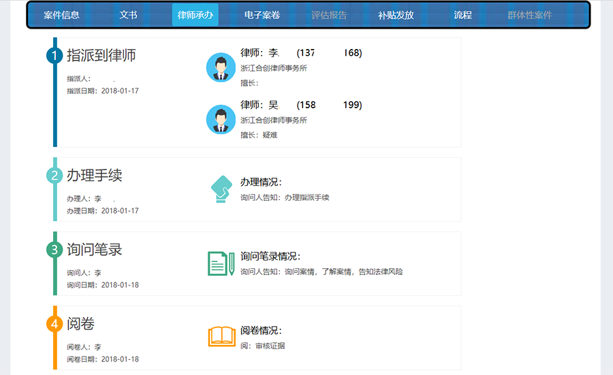The image size is (613, 375).
Task: Click the green document and pencil icon
Action: pos(221,263)
